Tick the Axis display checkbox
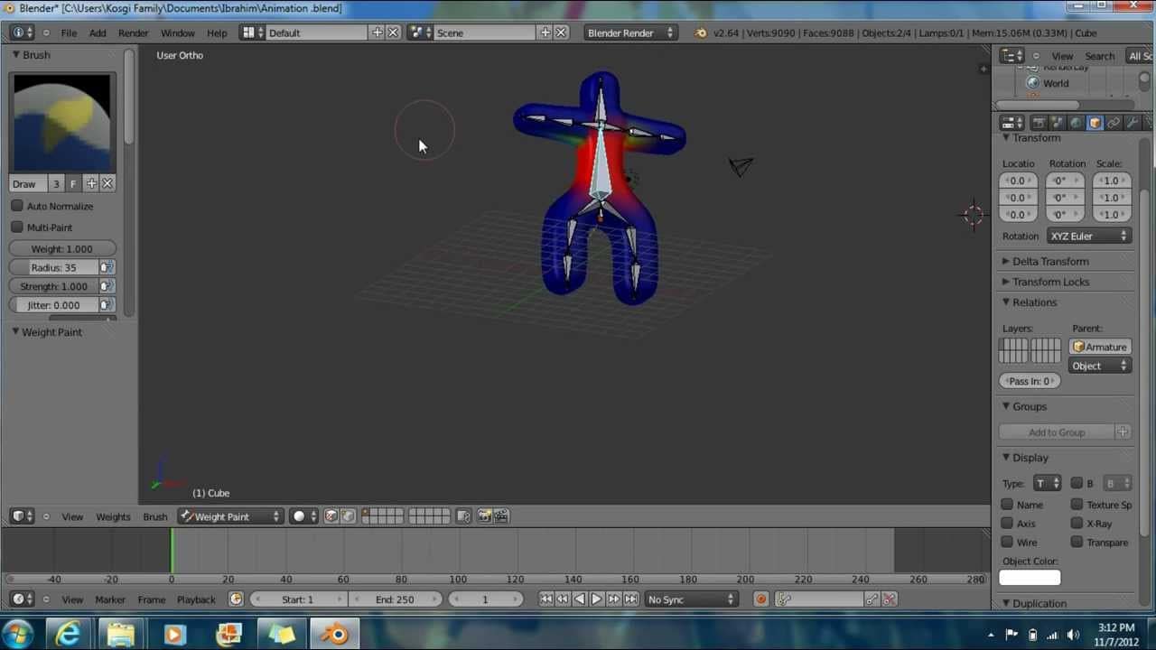 click(1007, 524)
